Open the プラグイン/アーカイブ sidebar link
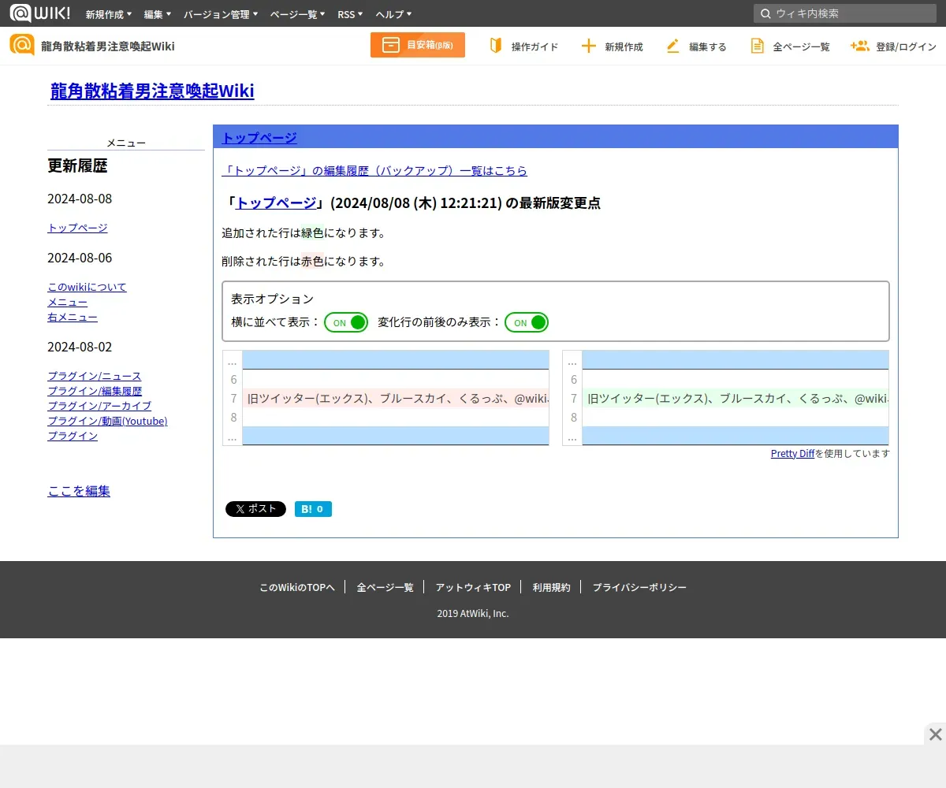The height and width of the screenshot is (788, 946). tap(99, 406)
